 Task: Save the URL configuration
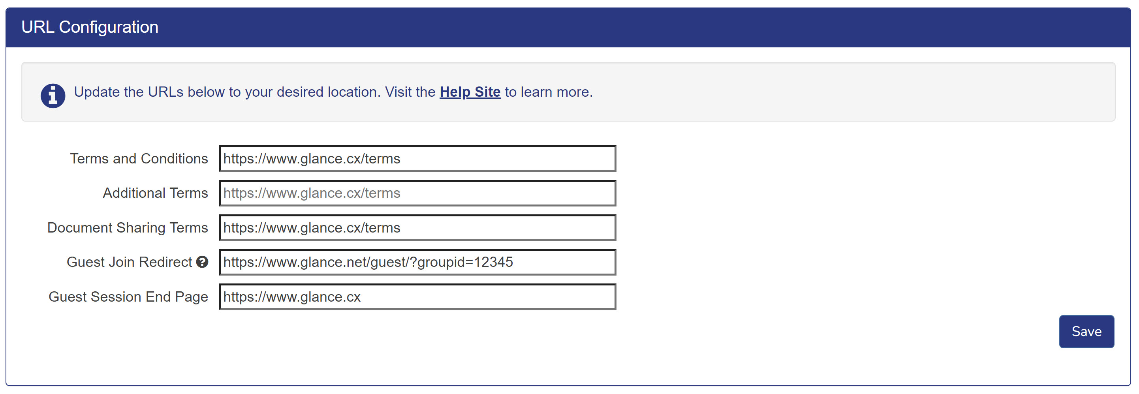(x=1086, y=331)
